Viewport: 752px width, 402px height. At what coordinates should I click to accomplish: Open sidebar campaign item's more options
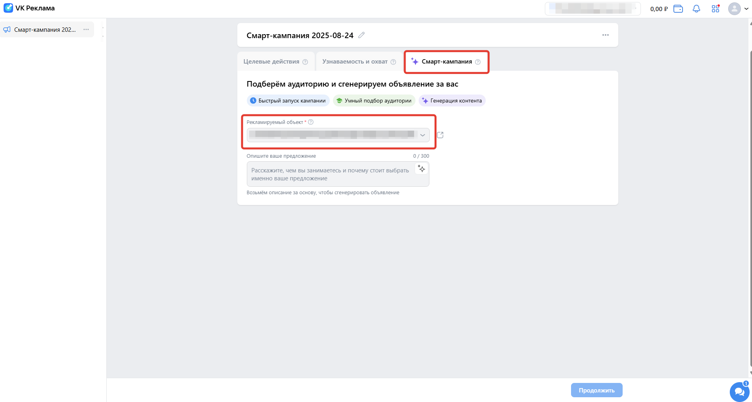click(x=86, y=30)
